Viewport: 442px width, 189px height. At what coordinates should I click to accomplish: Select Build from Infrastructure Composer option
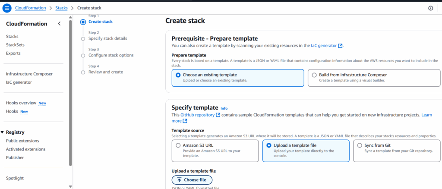314,75
